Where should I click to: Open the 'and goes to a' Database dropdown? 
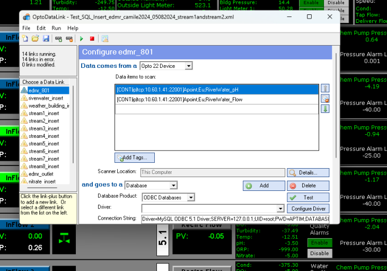point(173,186)
